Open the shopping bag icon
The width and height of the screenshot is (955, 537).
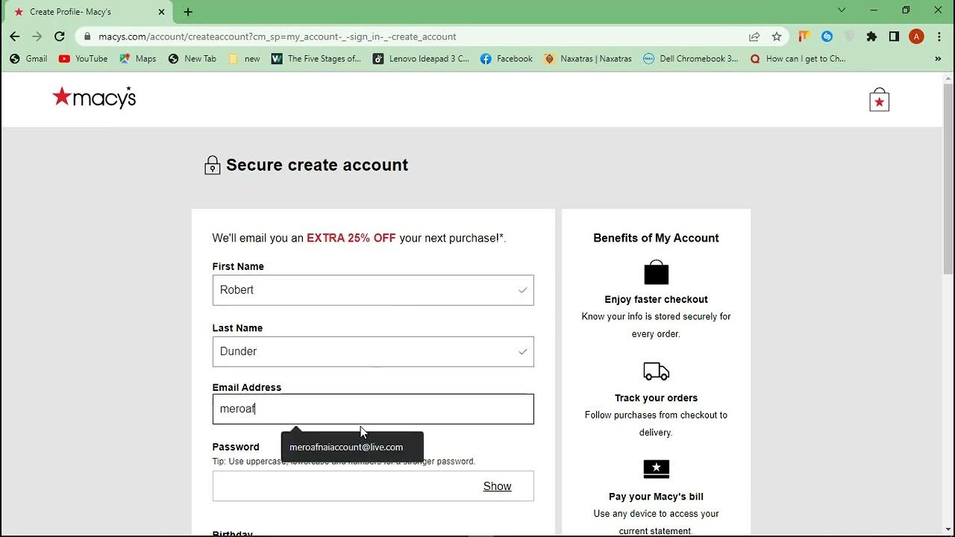pos(879,100)
